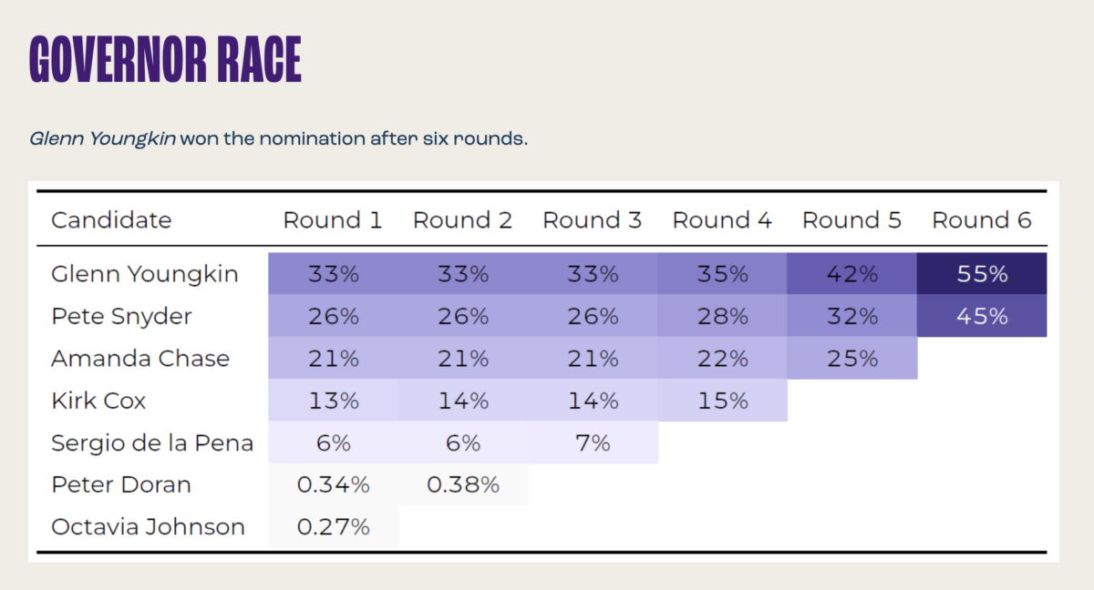Select the Round 4 column header

click(x=722, y=220)
